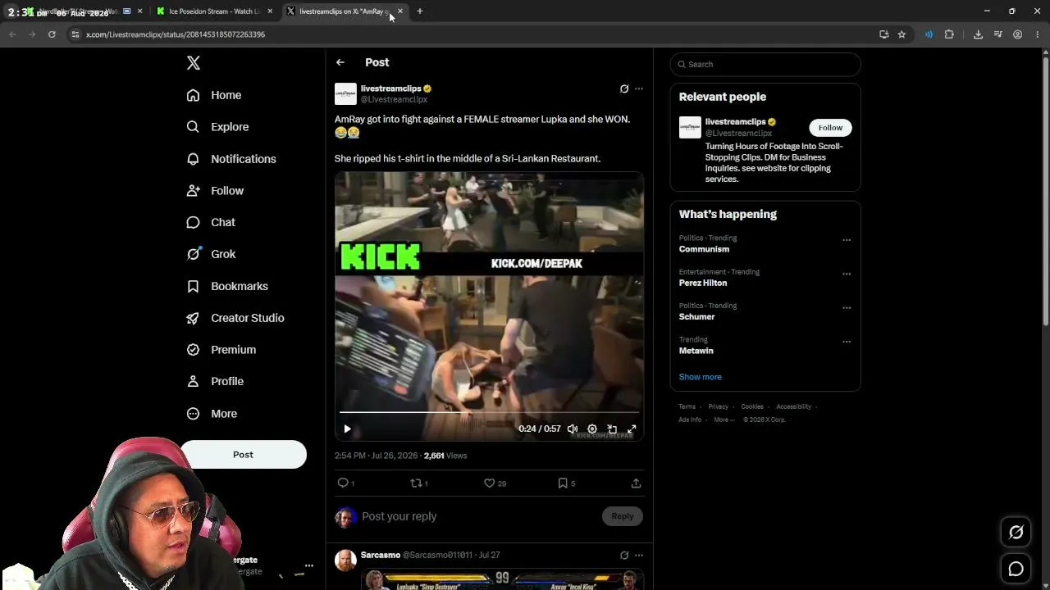Open the Communism trending topic
1050x590 pixels.
point(704,249)
